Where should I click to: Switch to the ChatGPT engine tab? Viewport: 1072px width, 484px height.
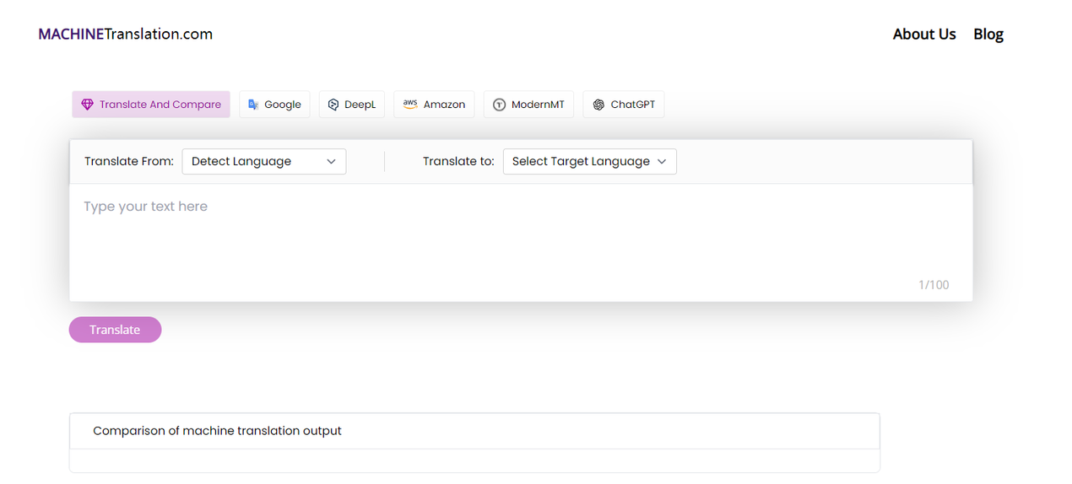pyautogui.click(x=624, y=105)
